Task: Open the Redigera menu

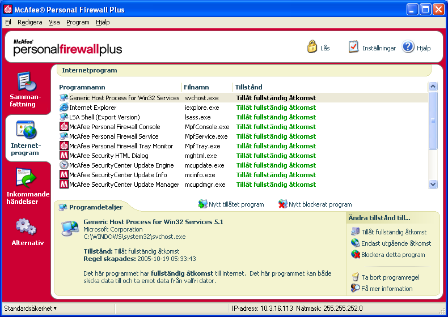Action: [x=29, y=22]
